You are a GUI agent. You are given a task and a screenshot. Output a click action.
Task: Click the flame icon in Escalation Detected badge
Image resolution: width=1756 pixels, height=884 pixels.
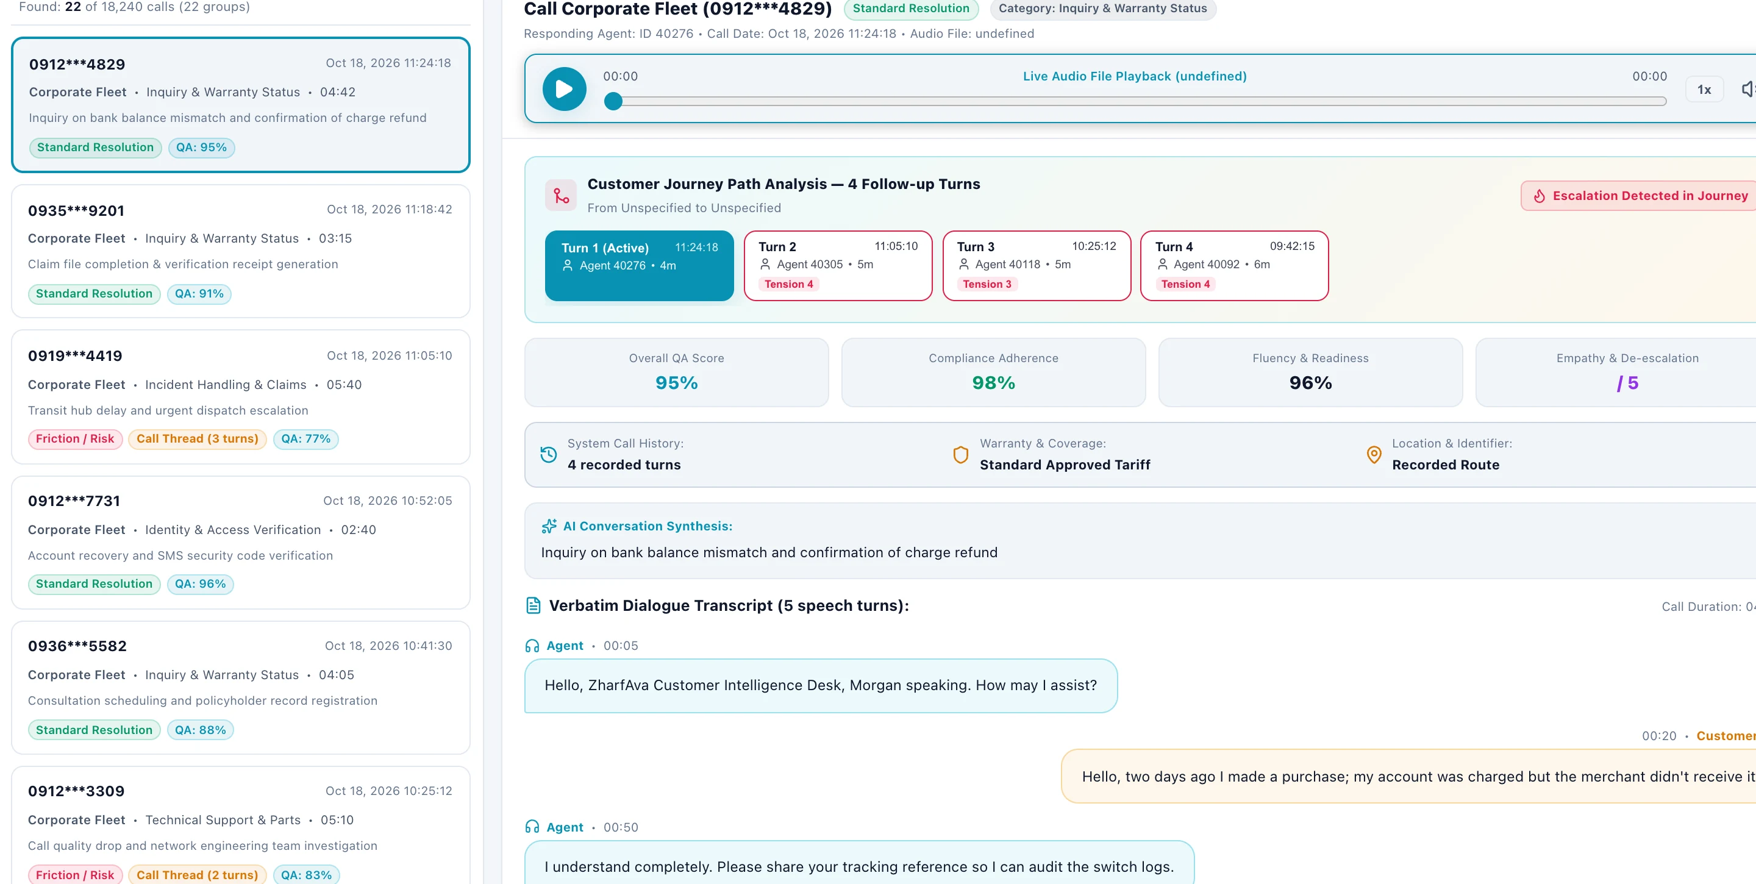pyautogui.click(x=1538, y=196)
